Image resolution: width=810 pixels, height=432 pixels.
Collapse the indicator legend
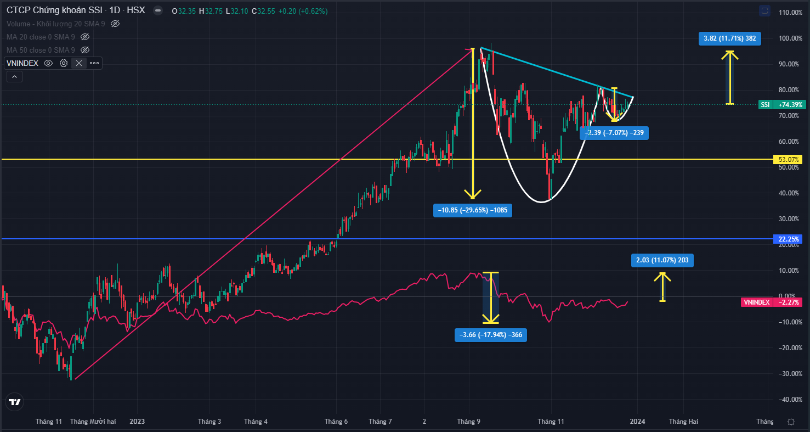click(14, 77)
